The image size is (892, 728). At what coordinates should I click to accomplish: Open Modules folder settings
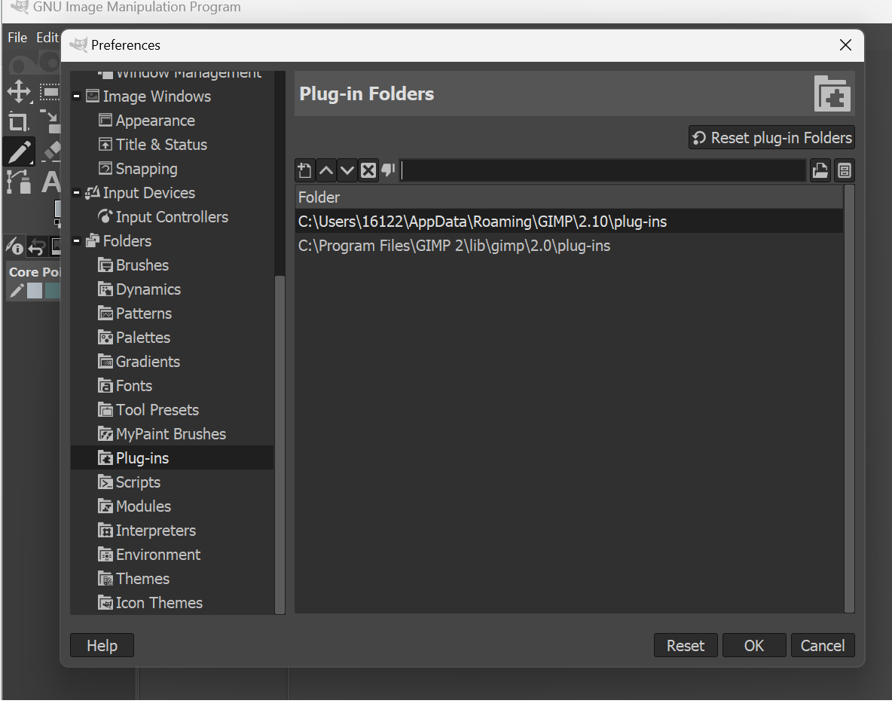point(143,506)
